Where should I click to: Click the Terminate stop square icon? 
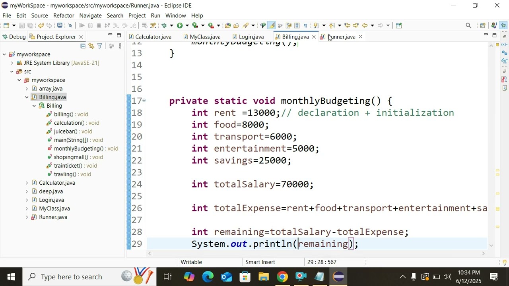99,25
